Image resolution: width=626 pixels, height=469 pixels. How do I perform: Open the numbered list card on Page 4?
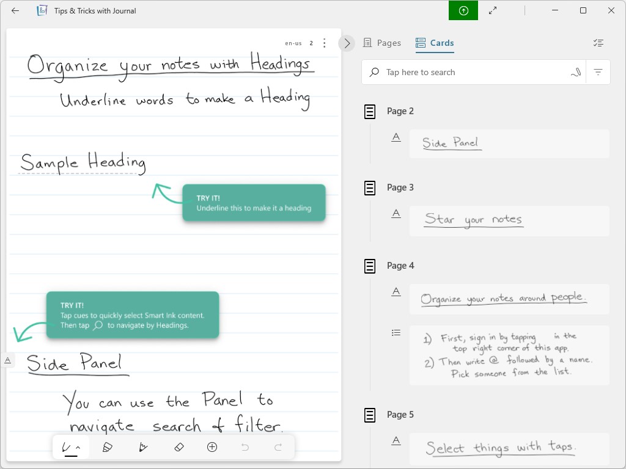509,355
